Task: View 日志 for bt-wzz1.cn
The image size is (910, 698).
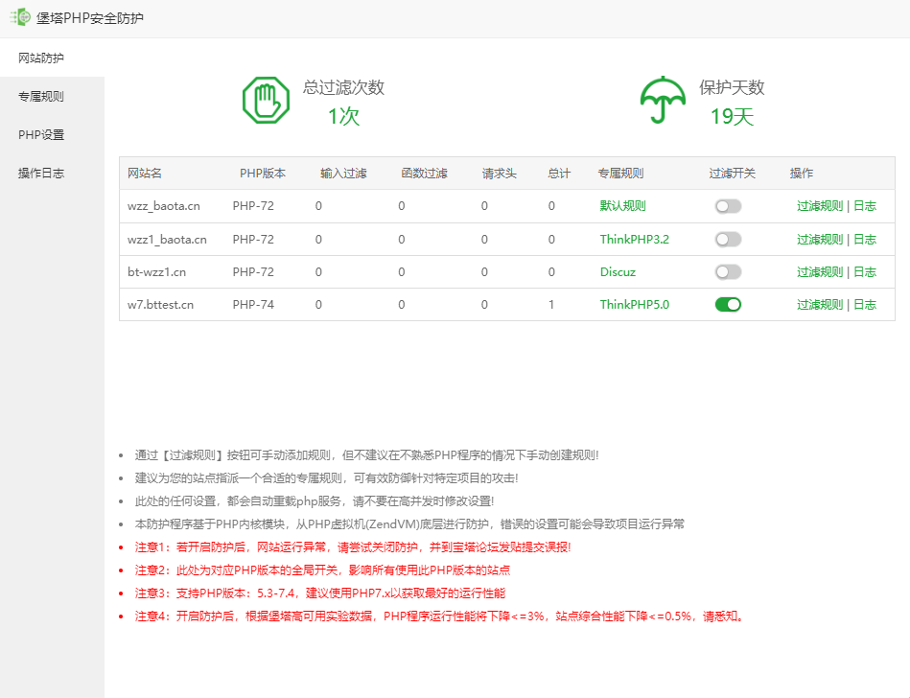Action: (x=865, y=271)
